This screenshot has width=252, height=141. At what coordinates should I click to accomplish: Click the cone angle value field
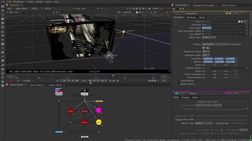pyautogui.click(x=206, y=28)
